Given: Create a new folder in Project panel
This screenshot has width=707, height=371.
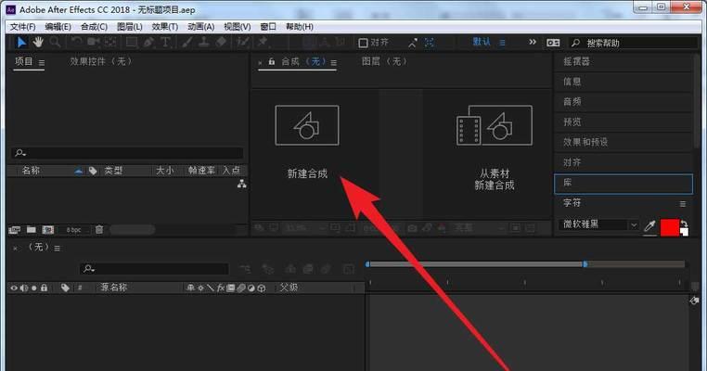Looking at the screenshot, I should click(x=32, y=230).
